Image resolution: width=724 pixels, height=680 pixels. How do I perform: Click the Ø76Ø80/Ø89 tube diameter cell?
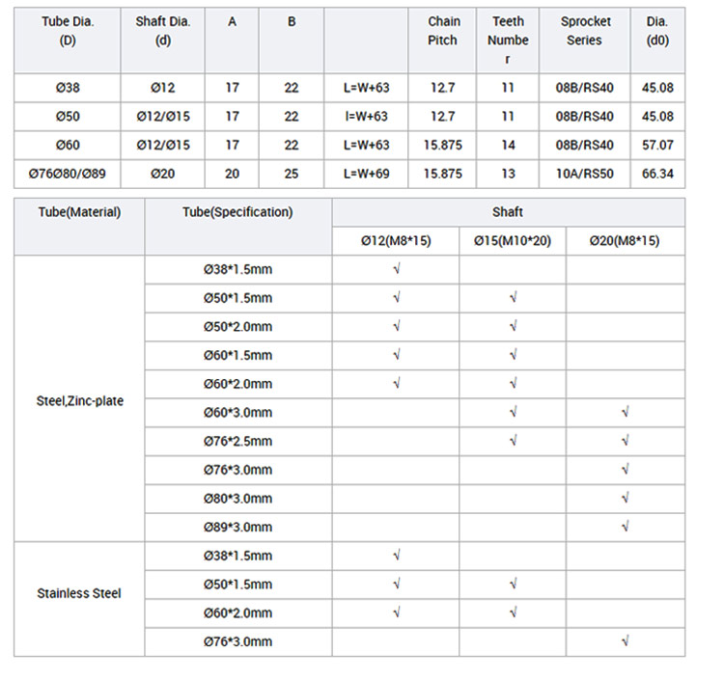tap(67, 174)
